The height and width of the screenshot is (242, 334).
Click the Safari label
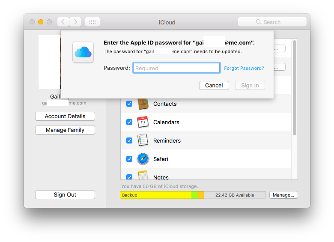point(161,159)
